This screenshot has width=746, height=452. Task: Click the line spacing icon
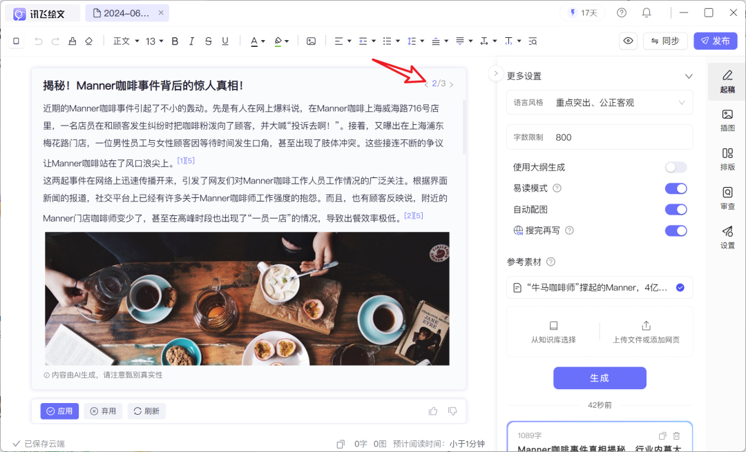(x=412, y=41)
